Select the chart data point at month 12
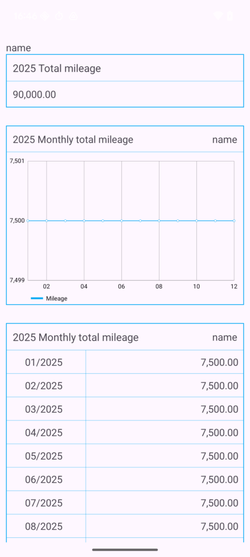Screen dimensions: 250x557 click(x=234, y=221)
